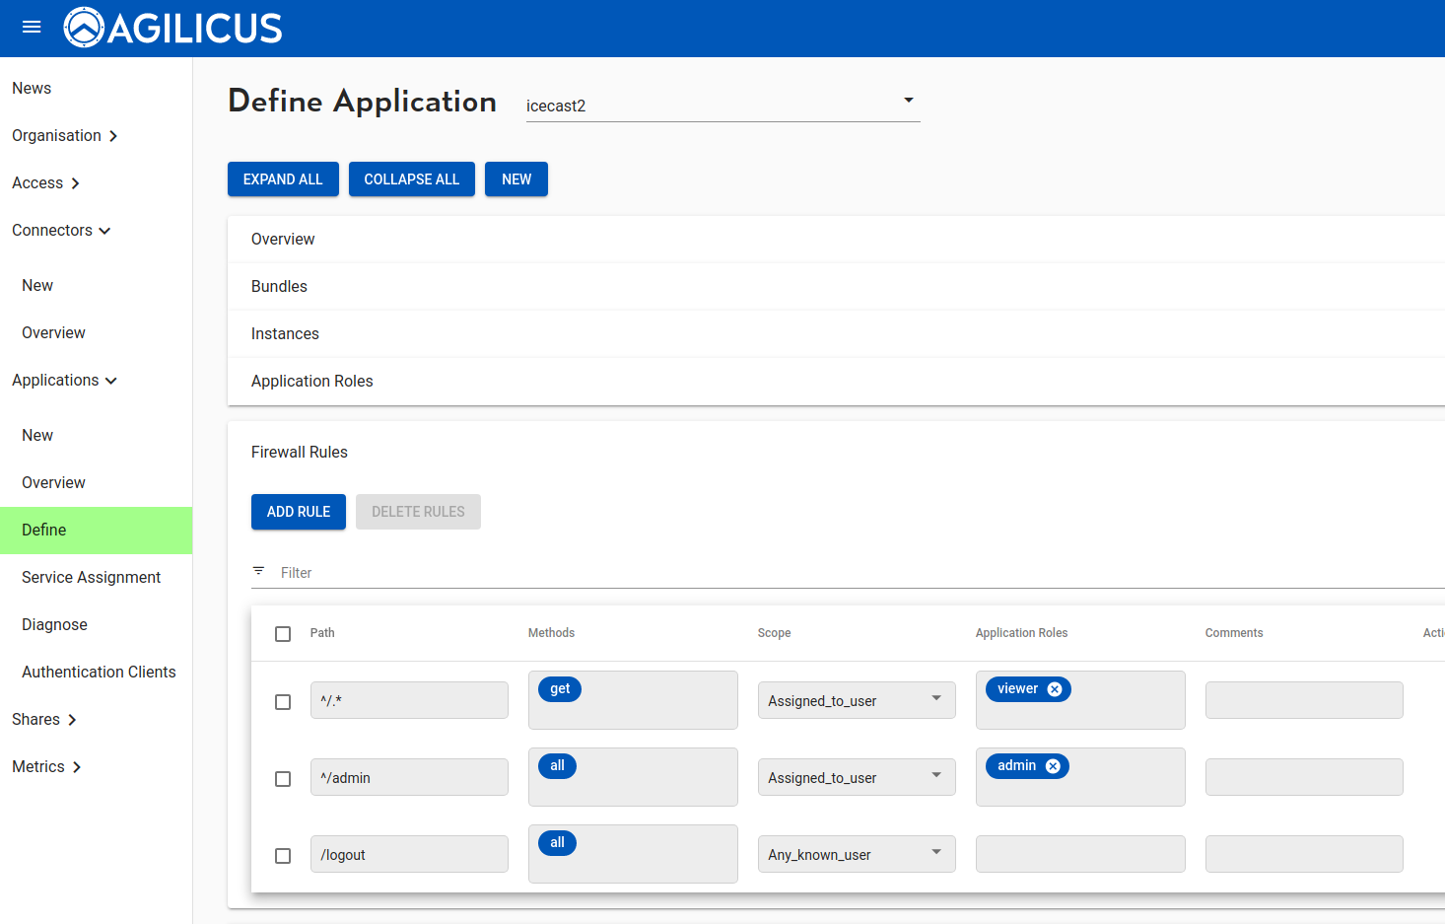Click the Agilicus logo
Image resolution: width=1445 pixels, height=924 pixels.
pos(173,28)
